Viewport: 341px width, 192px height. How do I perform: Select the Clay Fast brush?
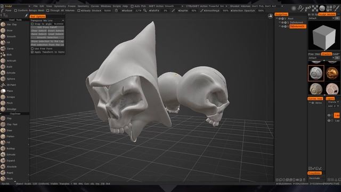click(9, 124)
